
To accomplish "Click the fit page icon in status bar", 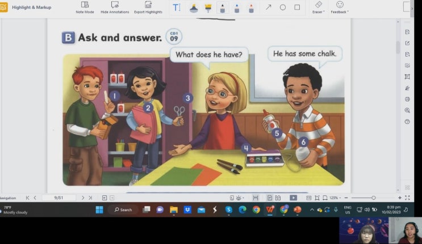I will (x=317, y=198).
